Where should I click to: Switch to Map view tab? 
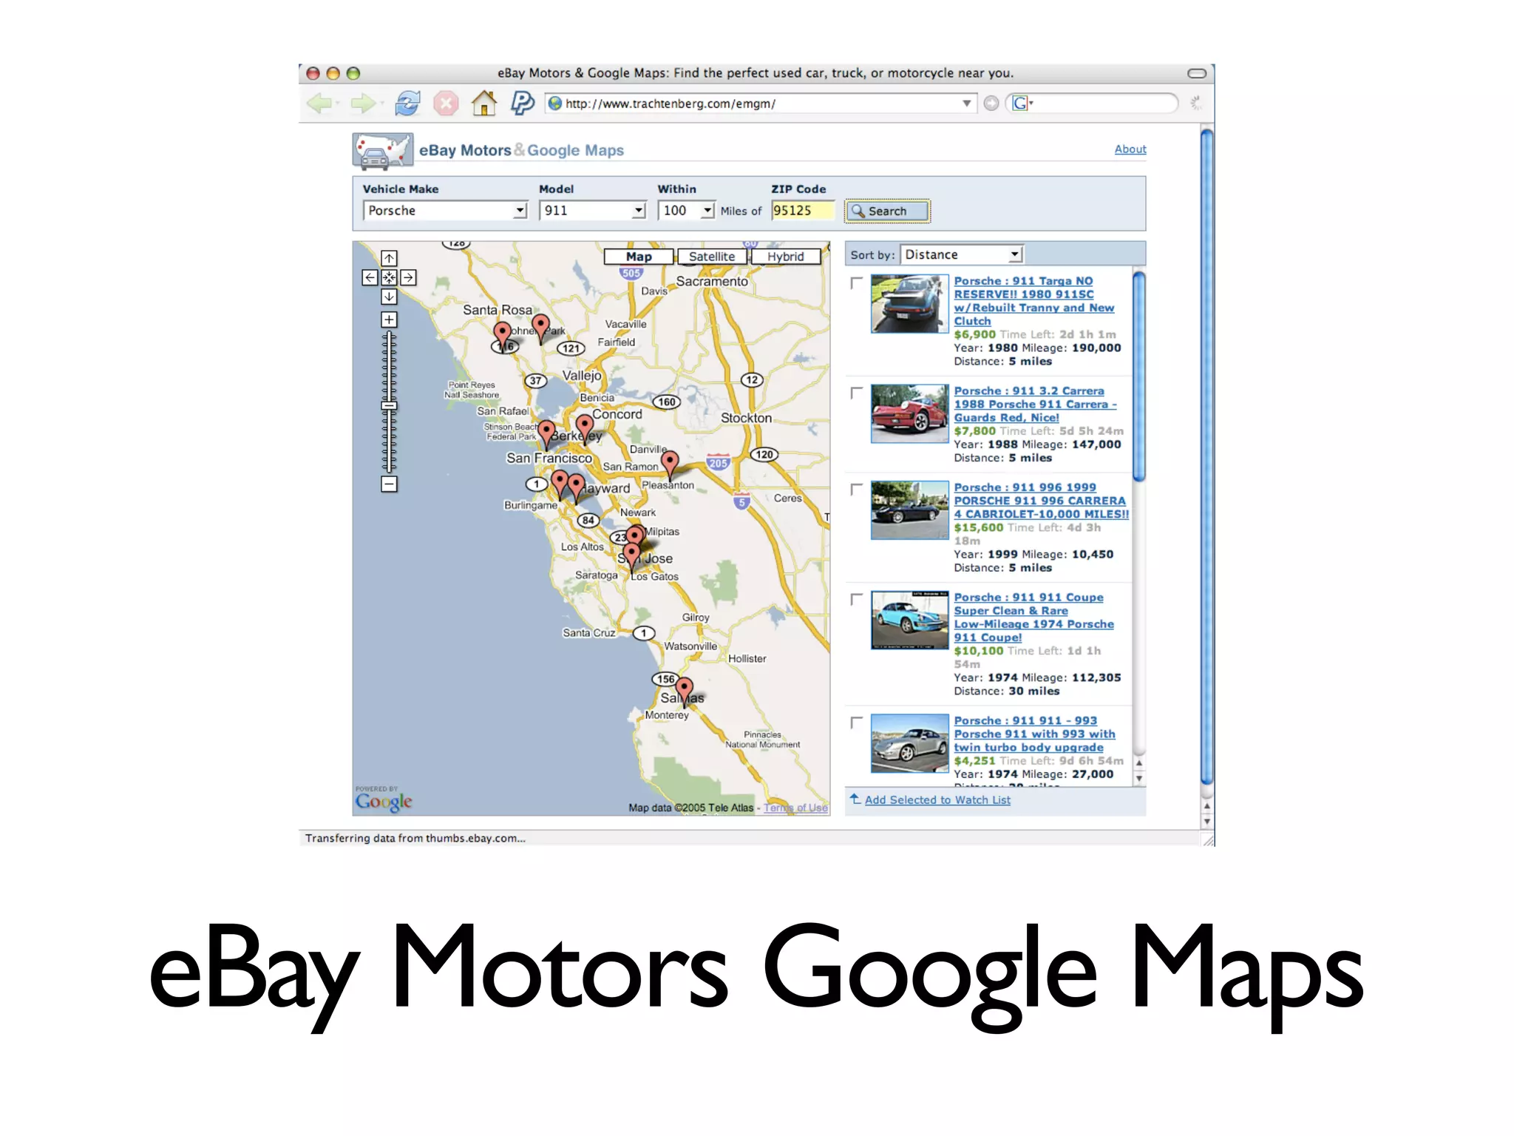click(x=639, y=257)
